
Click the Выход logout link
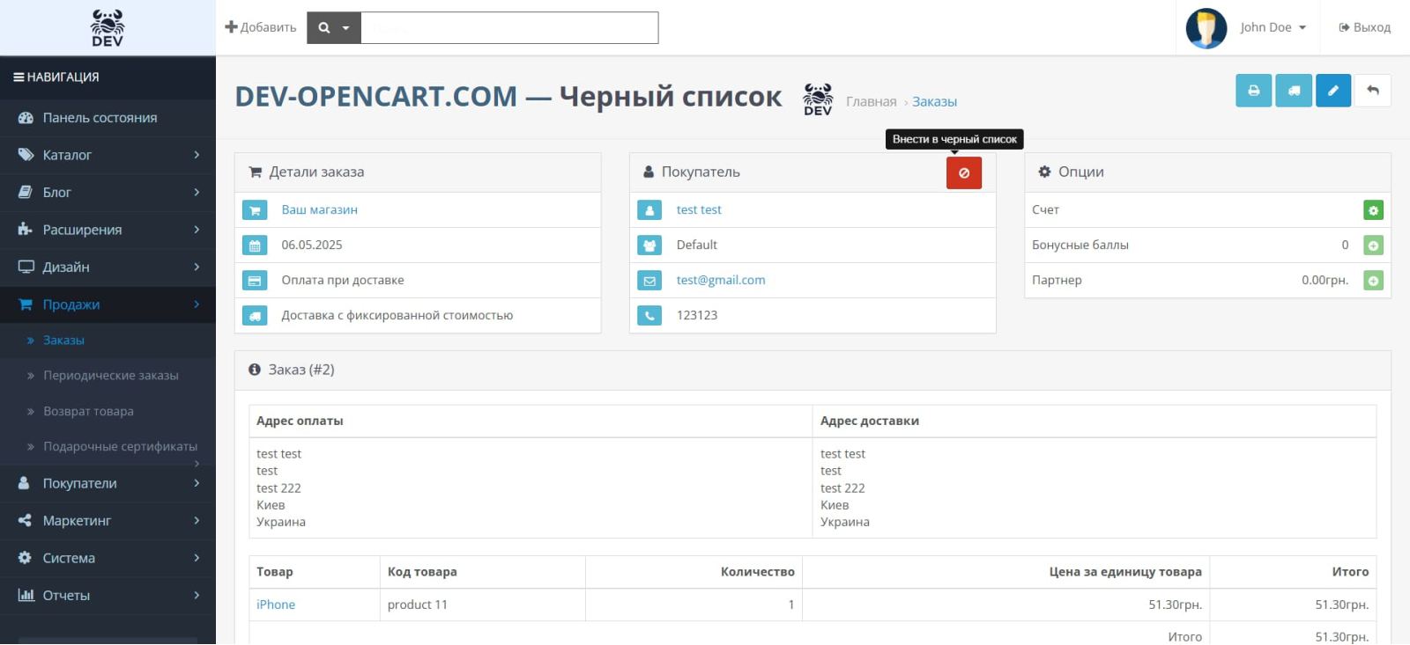pos(1364,27)
